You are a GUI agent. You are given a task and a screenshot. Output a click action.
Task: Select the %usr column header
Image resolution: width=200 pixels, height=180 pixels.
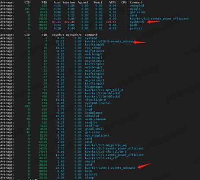(x=57, y=3)
